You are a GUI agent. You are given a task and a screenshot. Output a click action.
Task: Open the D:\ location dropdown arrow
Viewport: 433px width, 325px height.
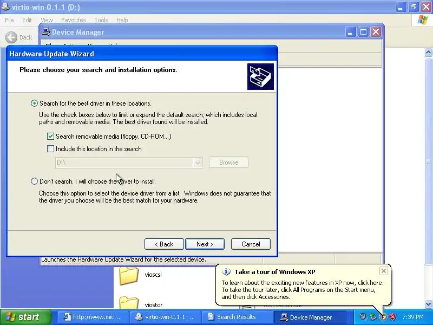click(198, 162)
